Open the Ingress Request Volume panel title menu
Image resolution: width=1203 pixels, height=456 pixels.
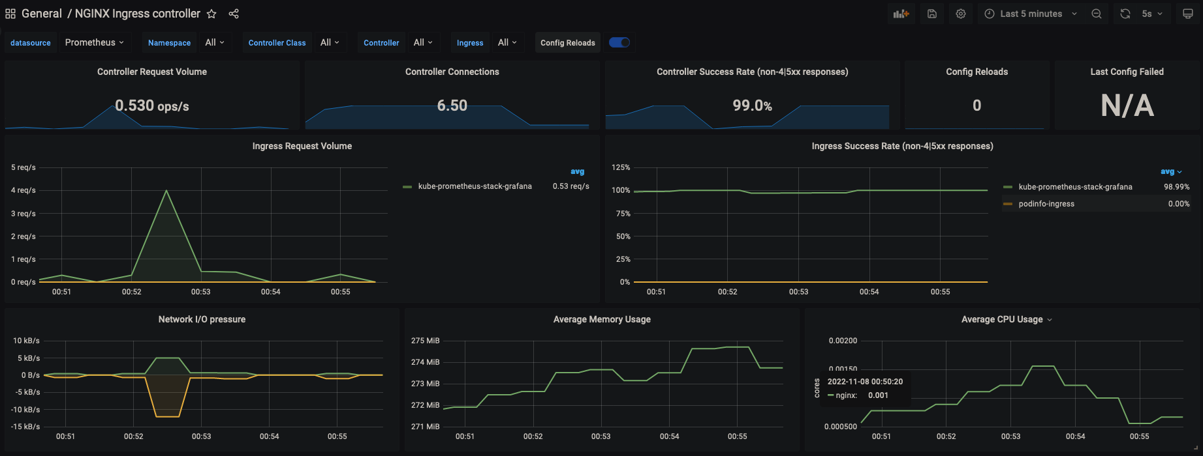click(x=302, y=146)
